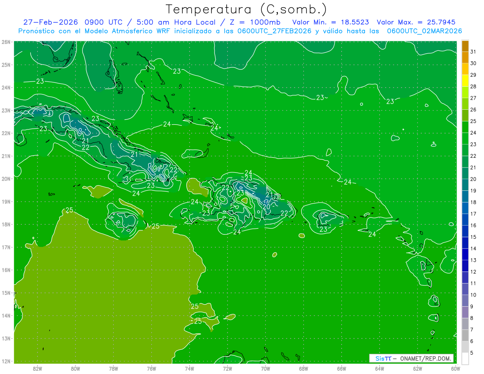This screenshot has height=374, width=484.
Task: Click the '22N' latitude axis label
Action: pyautogui.click(x=6, y=133)
